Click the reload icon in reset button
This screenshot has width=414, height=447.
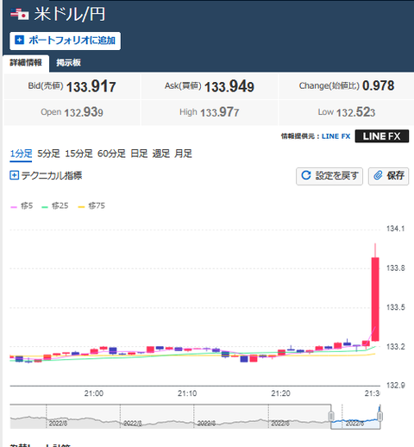coord(306,175)
